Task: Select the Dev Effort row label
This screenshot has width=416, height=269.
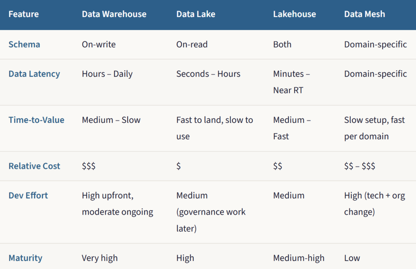Action: coord(28,196)
